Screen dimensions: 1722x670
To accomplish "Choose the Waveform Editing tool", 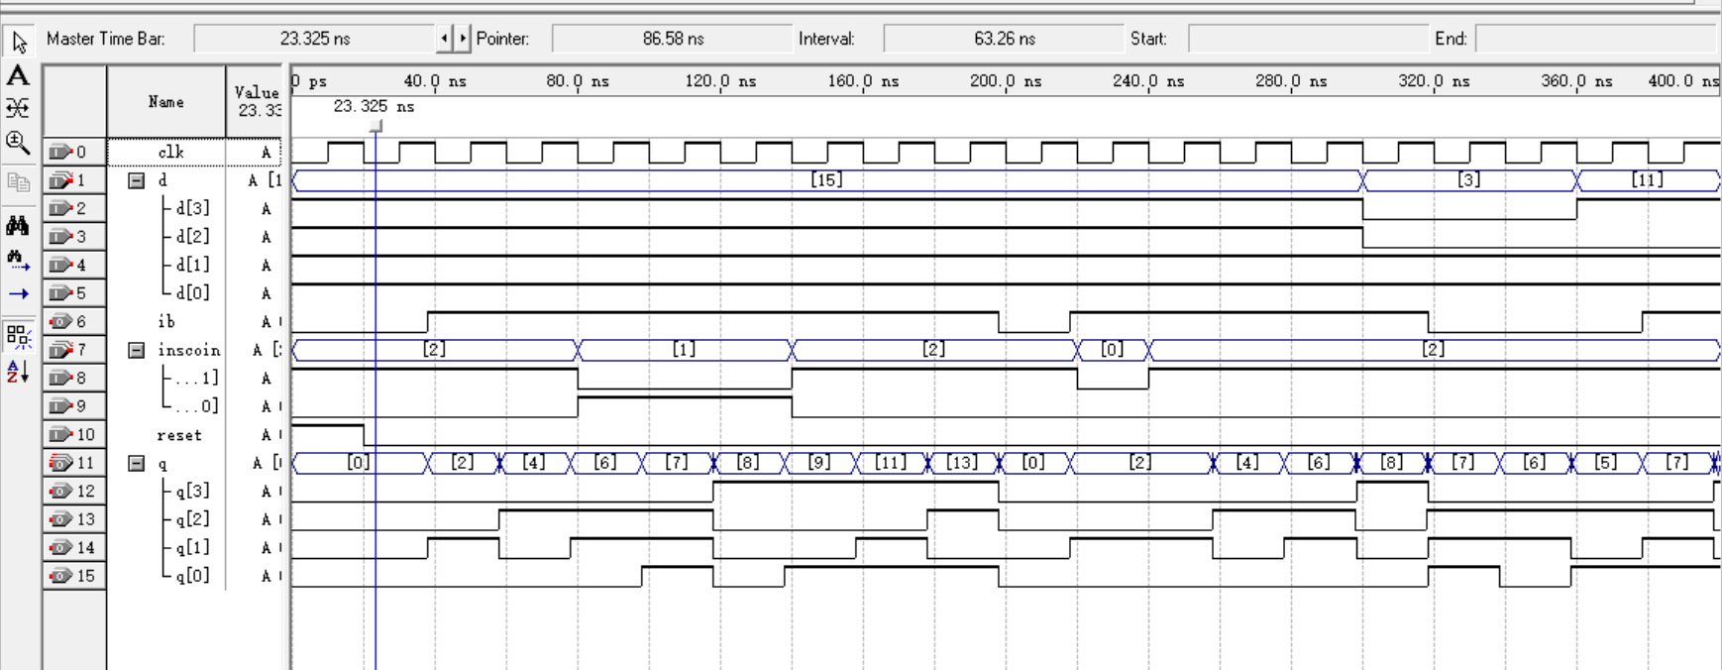I will (18, 108).
